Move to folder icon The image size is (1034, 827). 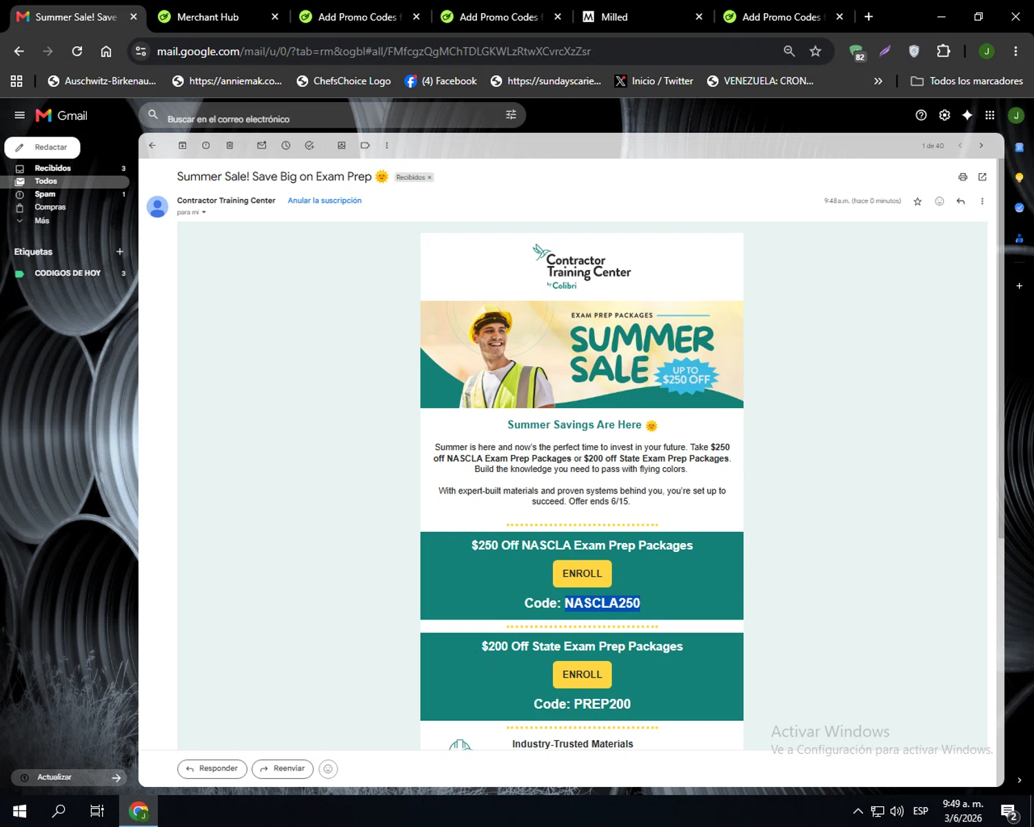point(341,145)
